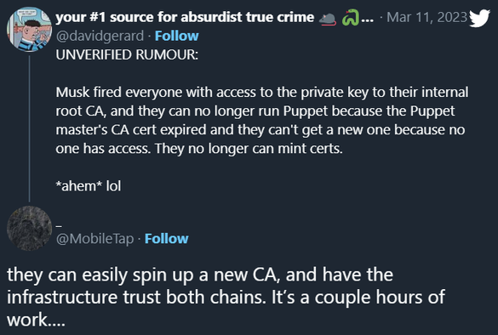Open the @davidgerard handle link
The height and width of the screenshot is (335, 498).
click(100, 37)
